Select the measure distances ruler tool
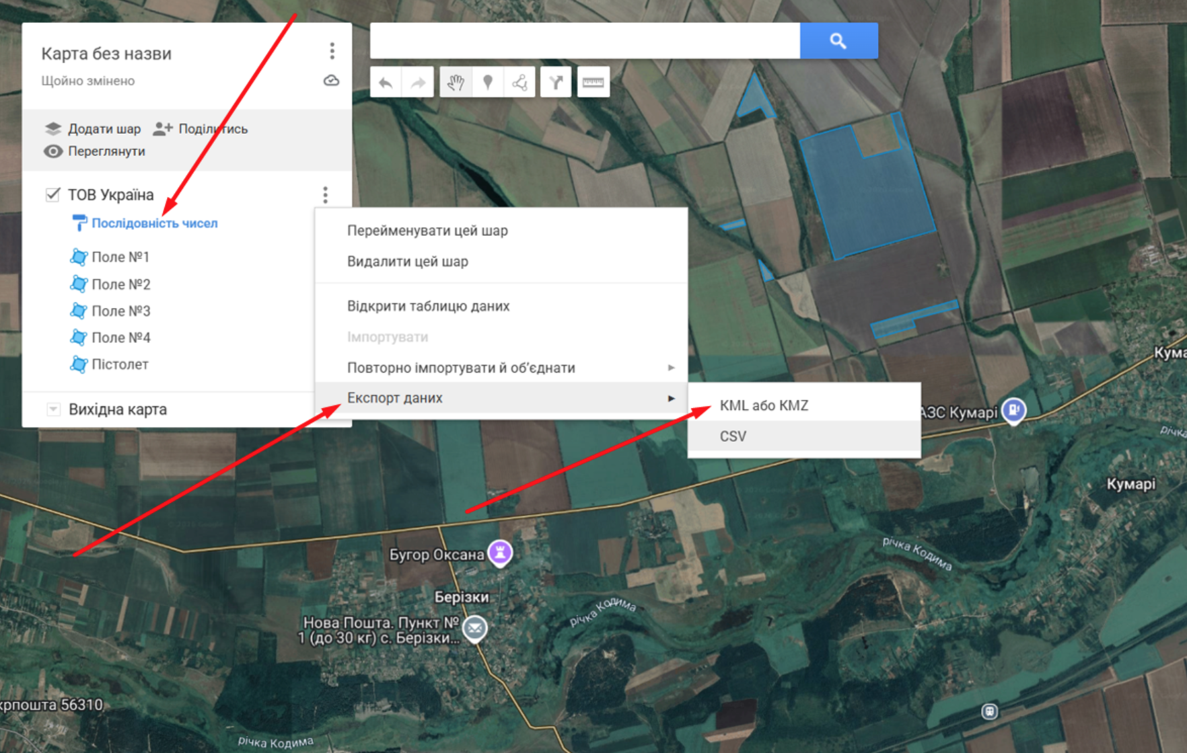This screenshot has width=1187, height=753. (x=593, y=83)
